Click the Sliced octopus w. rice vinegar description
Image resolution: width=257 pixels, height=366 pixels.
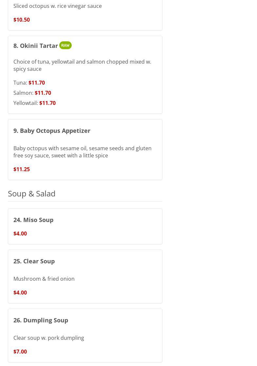(x=58, y=6)
